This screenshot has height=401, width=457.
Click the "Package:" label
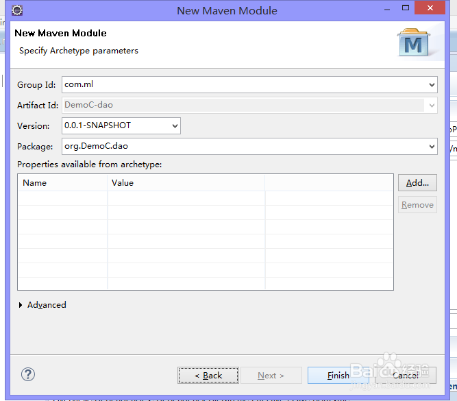coord(35,147)
